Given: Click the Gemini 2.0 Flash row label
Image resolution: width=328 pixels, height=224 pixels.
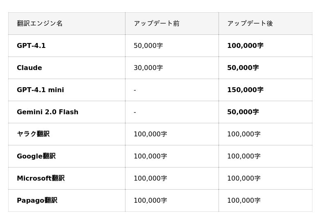Looking at the screenshot, I should pos(48,112).
